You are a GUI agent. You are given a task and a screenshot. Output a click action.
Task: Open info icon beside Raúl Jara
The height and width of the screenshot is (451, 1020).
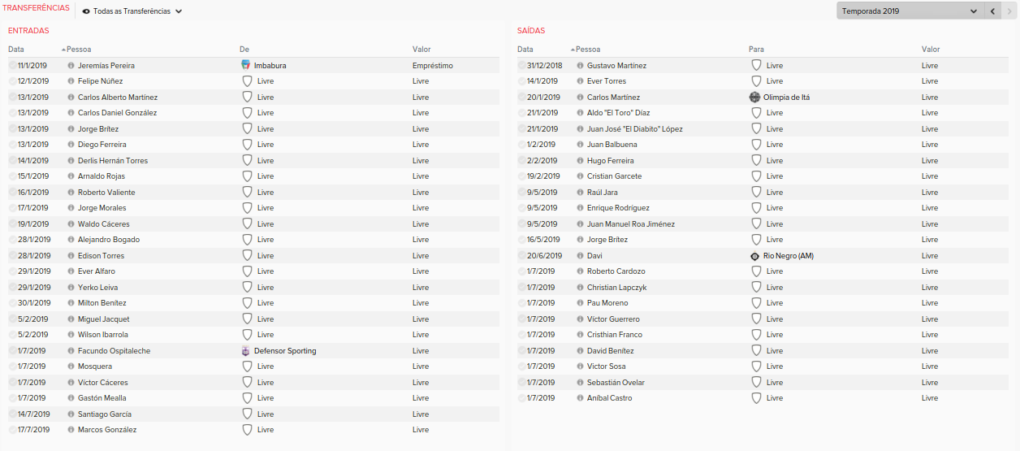tap(580, 193)
